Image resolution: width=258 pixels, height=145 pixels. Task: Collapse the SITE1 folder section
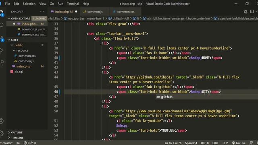coord(9,40)
